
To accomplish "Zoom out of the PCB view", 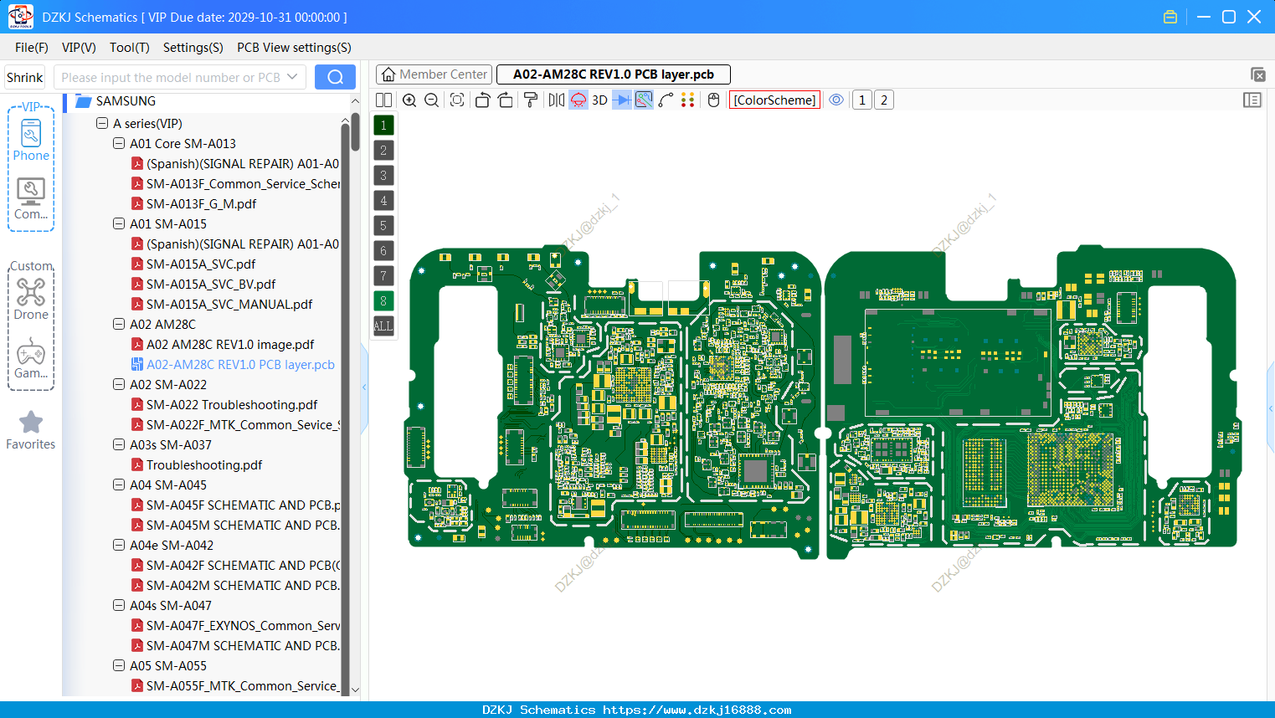I will [432, 100].
